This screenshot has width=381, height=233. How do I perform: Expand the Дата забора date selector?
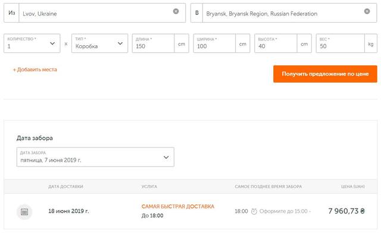95,157
